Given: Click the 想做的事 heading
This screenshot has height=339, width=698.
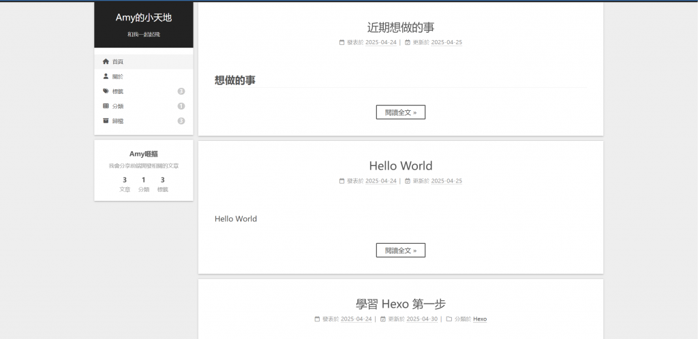Looking at the screenshot, I should (235, 80).
